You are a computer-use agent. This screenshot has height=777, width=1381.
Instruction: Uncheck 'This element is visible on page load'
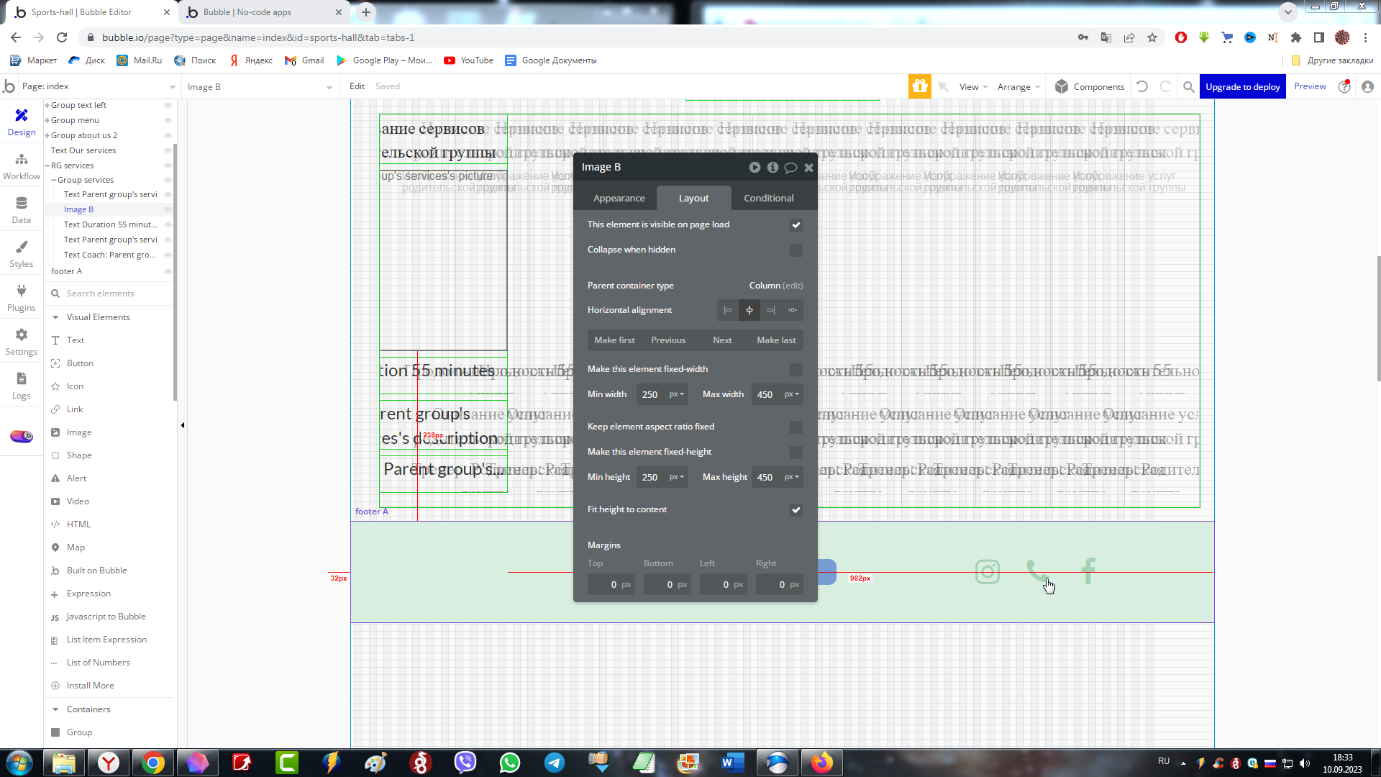click(796, 225)
